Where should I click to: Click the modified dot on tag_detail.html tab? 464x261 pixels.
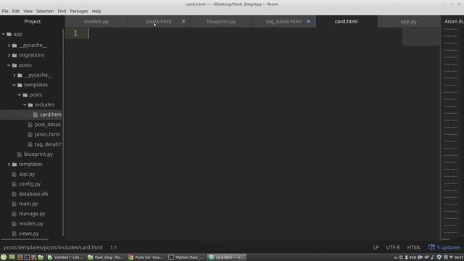click(x=309, y=21)
